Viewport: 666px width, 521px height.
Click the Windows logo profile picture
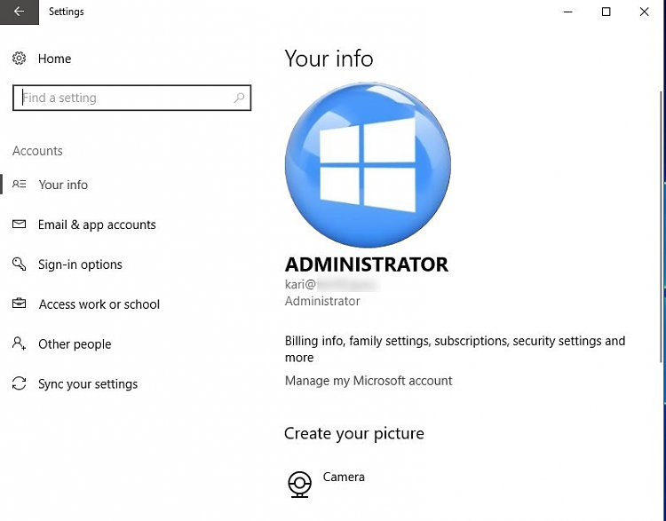click(368, 165)
